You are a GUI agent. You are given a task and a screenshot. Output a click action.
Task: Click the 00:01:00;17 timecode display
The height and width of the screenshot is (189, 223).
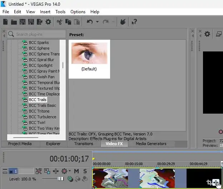(x=69, y=159)
